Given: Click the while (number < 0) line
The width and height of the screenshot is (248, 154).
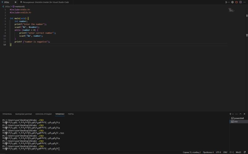Looking at the screenshot, I should click(x=26, y=30).
